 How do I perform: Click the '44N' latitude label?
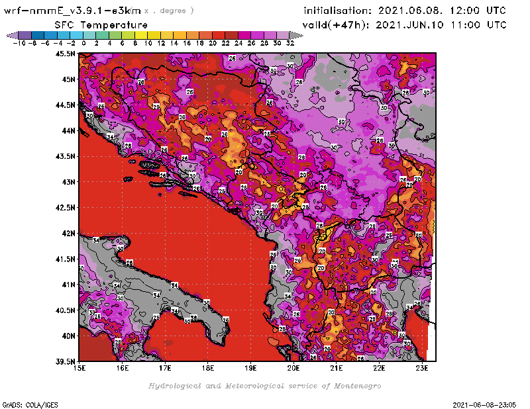[x=68, y=130]
